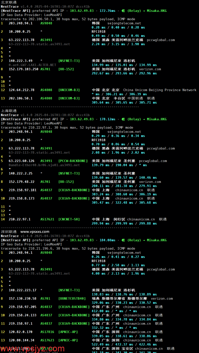Select the 172.76ms API latency value
This screenshot has height=353, width=199.
107,11
